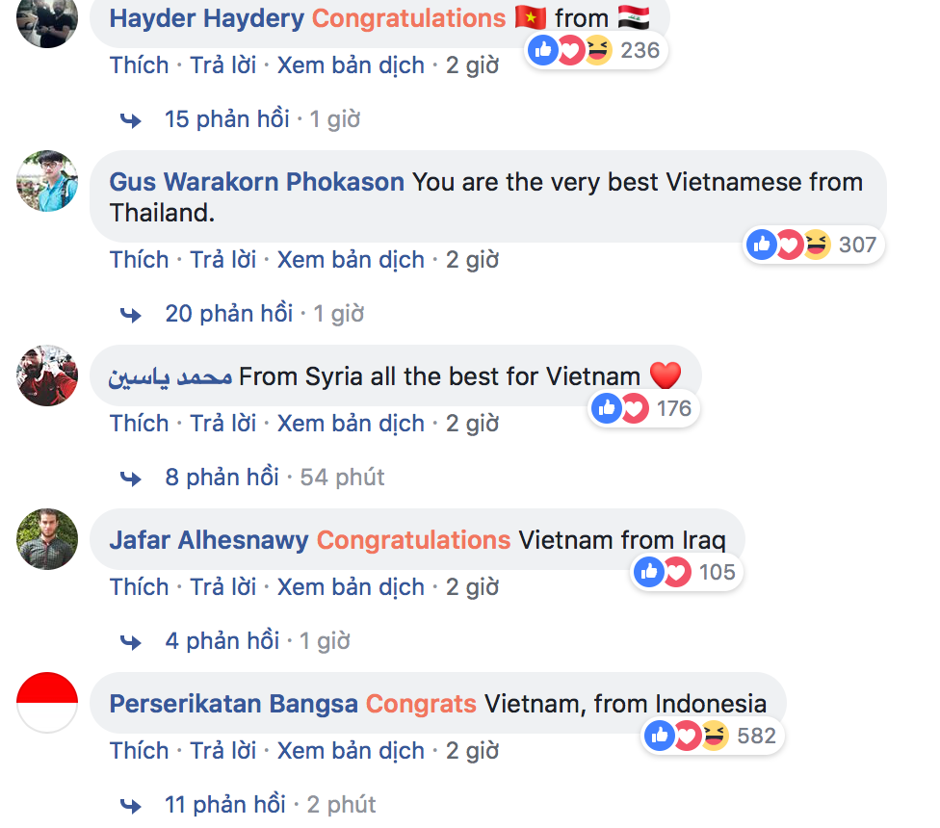Viewport: 940px width, 828px height.
Task: View reactions on the Syria comment
Action: click(643, 408)
